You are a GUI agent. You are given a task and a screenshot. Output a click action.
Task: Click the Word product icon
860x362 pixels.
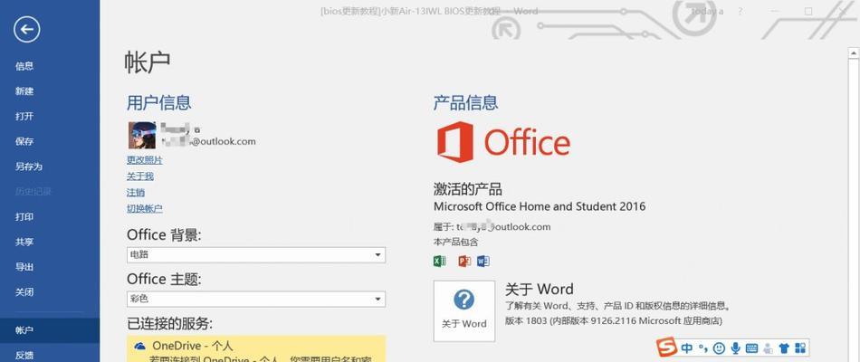coord(483,261)
